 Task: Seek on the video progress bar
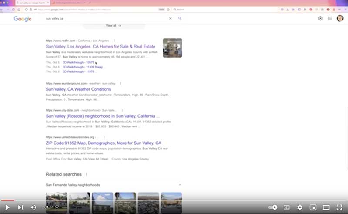[174, 200]
